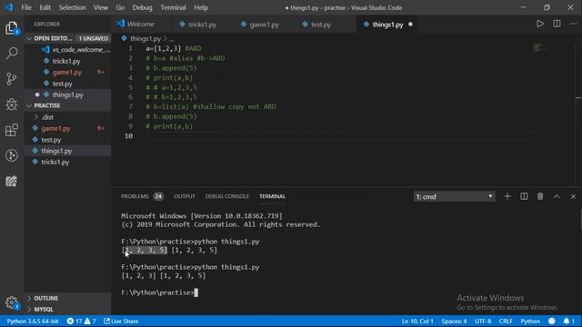Open the Explorer view icon
582x327 pixels.
pos(12,28)
